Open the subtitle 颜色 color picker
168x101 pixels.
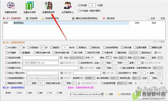click(x=109, y=58)
